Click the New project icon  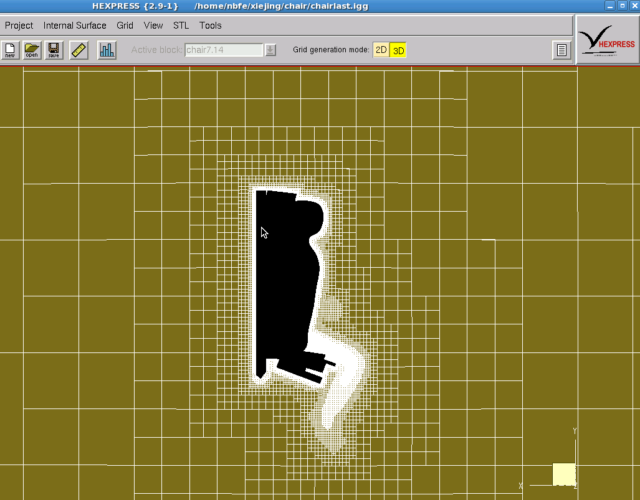[10, 50]
